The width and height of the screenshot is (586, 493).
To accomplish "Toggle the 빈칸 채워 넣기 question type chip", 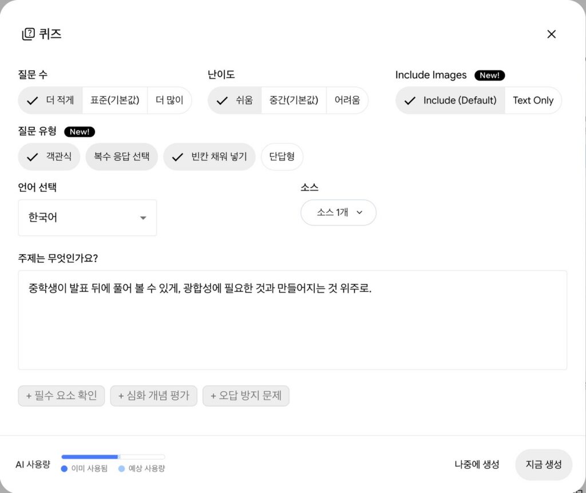I will pyautogui.click(x=209, y=157).
